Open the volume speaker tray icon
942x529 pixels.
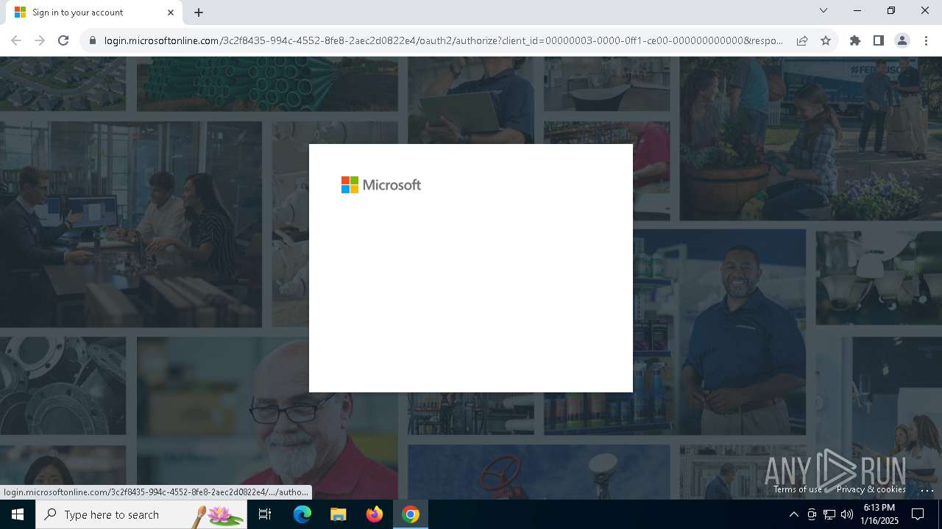(x=847, y=514)
